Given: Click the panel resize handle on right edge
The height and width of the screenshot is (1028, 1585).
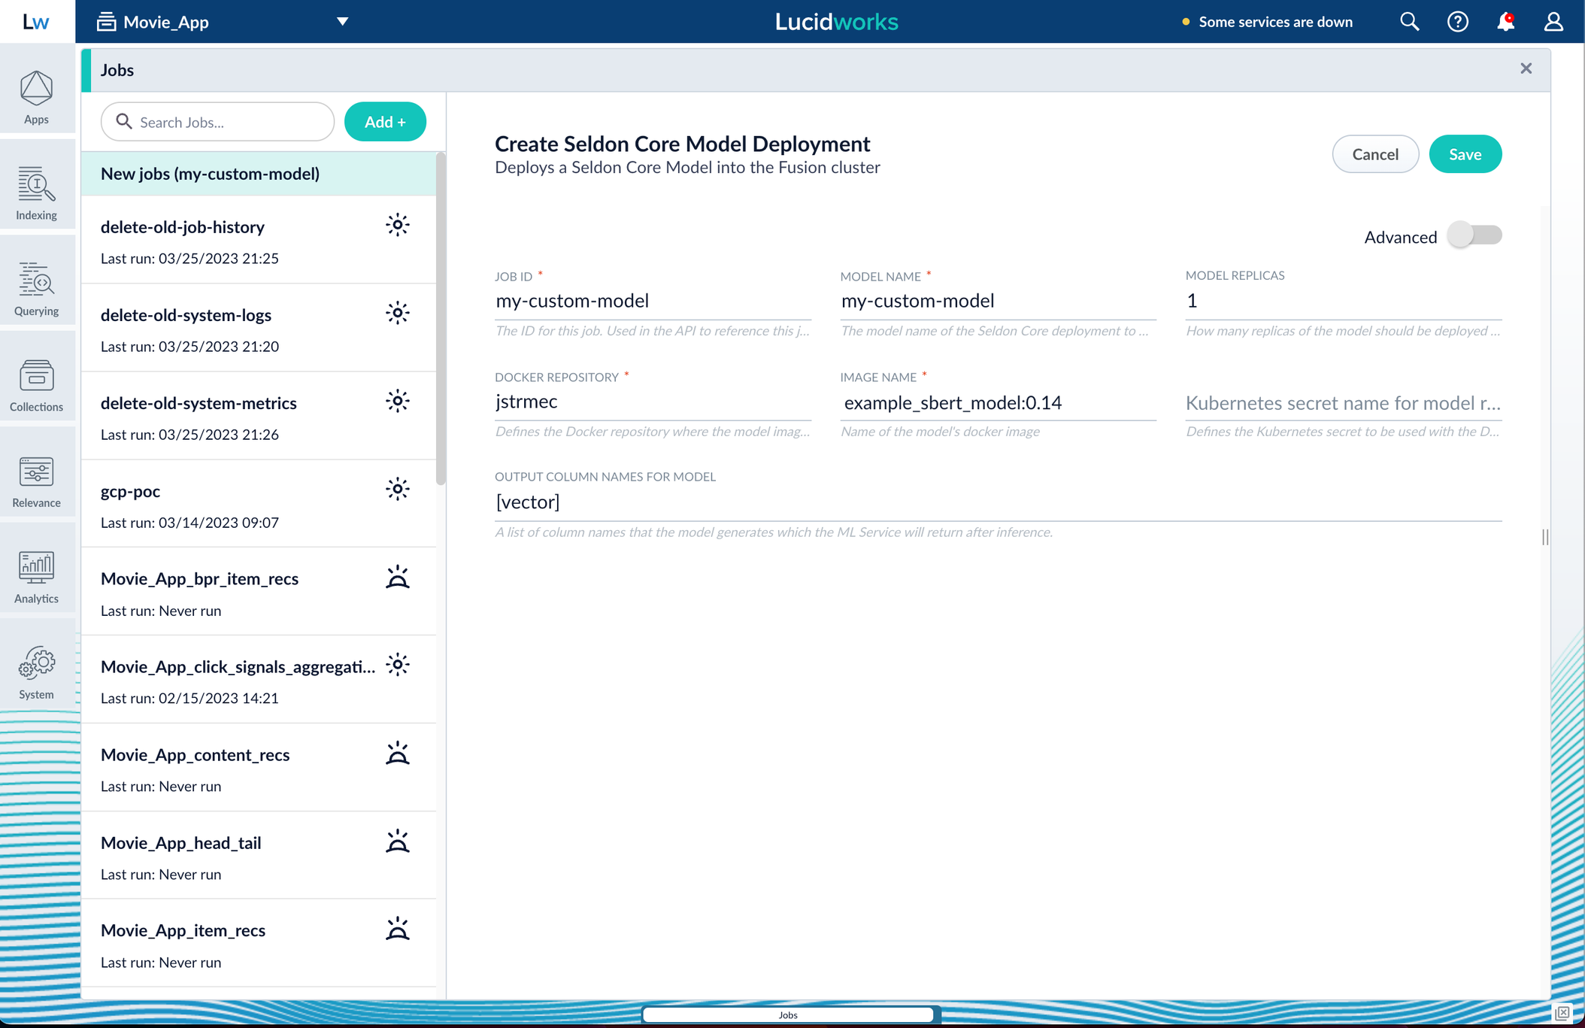Looking at the screenshot, I should click(1544, 537).
